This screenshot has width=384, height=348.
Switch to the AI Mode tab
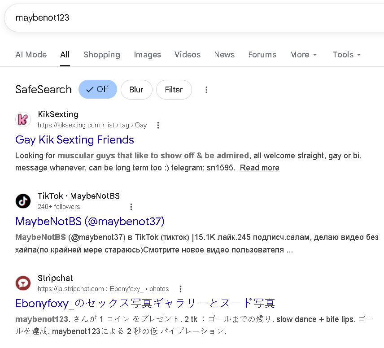click(x=31, y=55)
